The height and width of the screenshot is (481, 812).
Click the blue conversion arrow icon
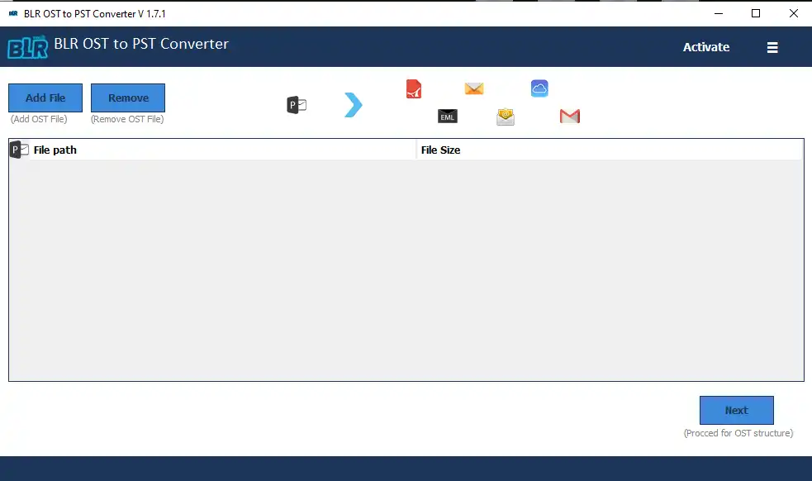353,104
